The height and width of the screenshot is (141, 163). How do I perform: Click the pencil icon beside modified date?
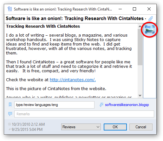click(x=10, y=129)
